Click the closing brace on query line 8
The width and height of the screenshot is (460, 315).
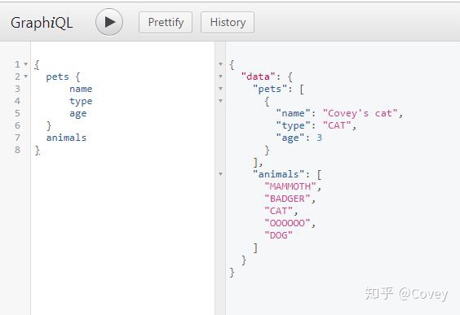[38, 151]
